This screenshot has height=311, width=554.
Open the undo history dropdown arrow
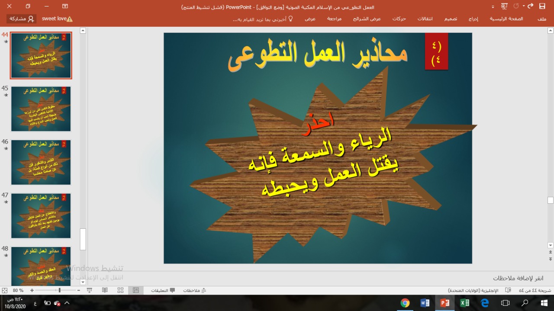click(x=523, y=6)
